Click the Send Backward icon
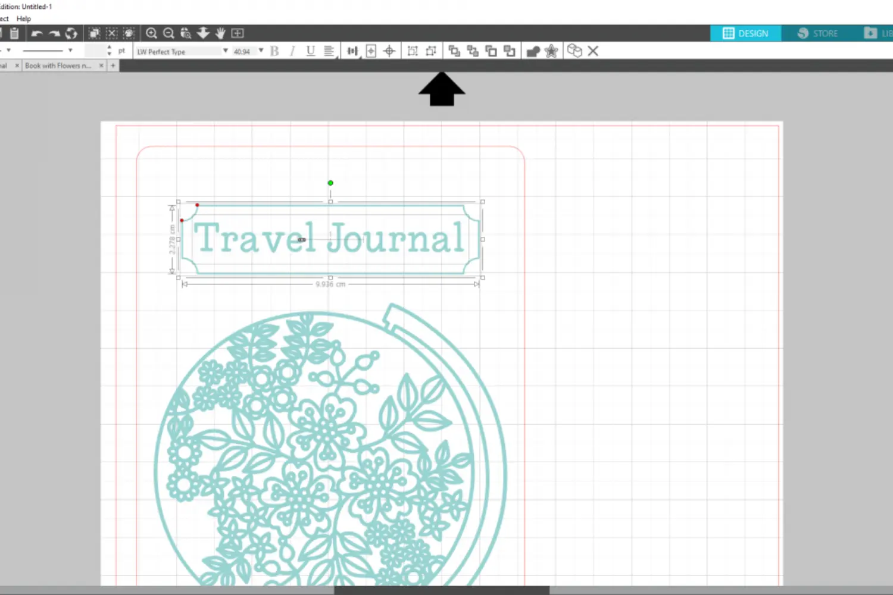 point(510,51)
